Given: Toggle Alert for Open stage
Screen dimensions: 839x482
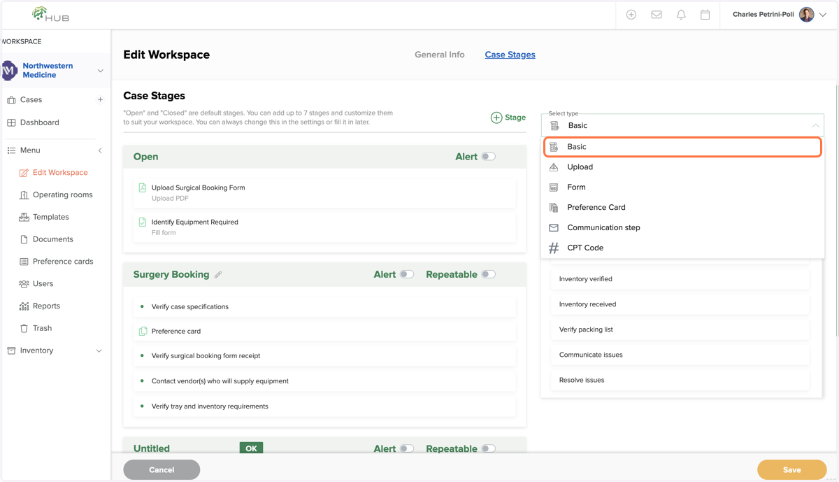Looking at the screenshot, I should tap(488, 157).
